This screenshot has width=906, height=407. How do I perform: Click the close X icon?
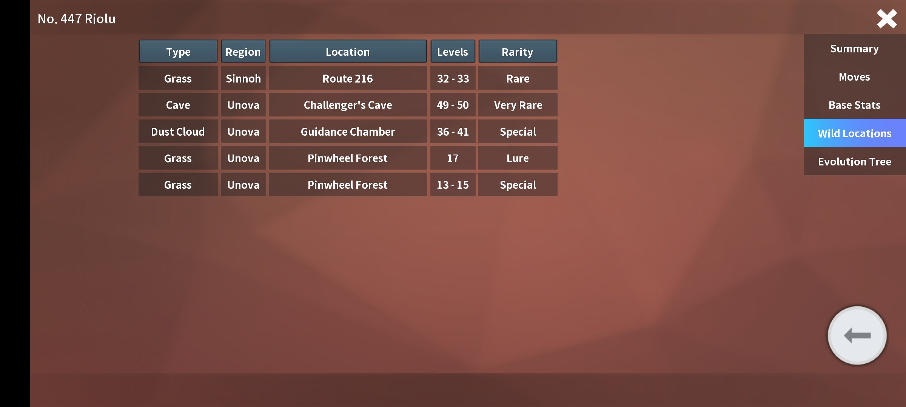[x=887, y=18]
